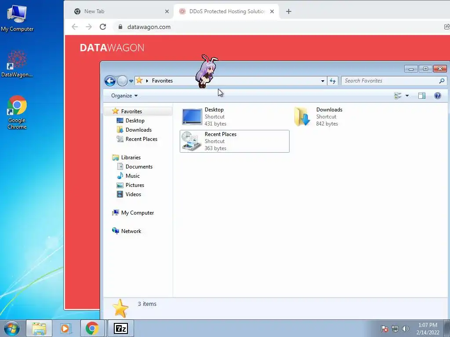The height and width of the screenshot is (337, 450).
Task: Reload the datawagon.com page
Action: (x=103, y=27)
